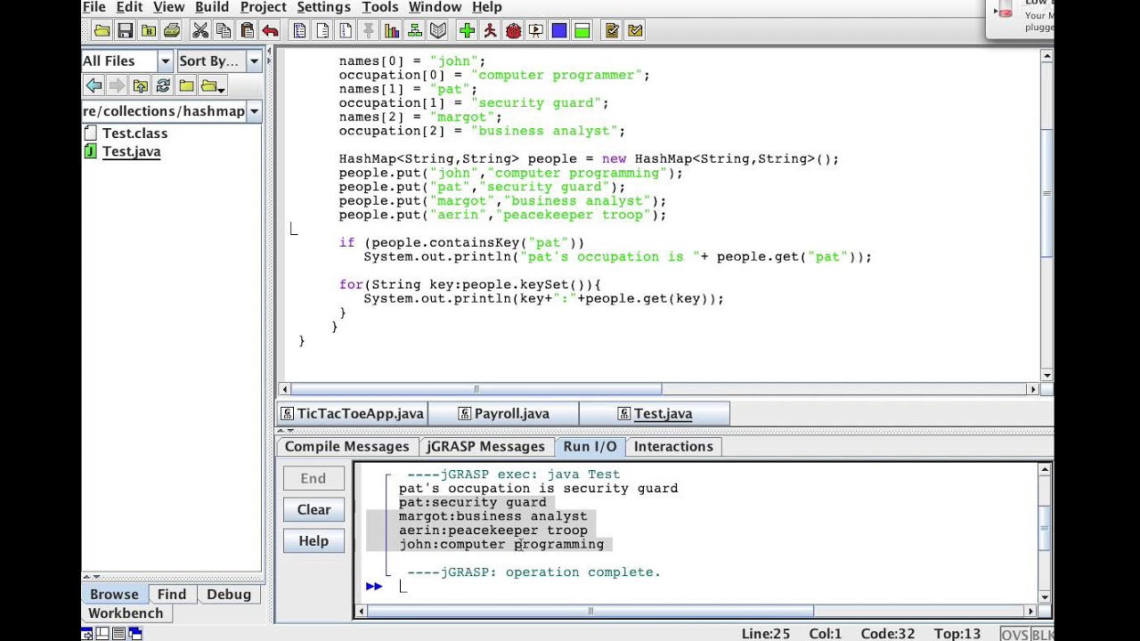This screenshot has height=641, width=1140.
Task: Click the Browse on file folder 'B' icon
Action: pos(148,30)
